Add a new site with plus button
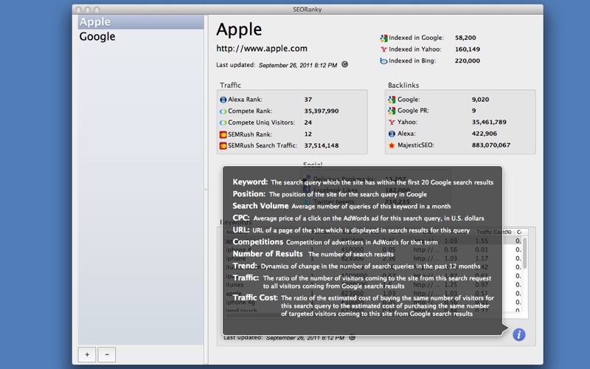This screenshot has height=369, width=590. 87,354
